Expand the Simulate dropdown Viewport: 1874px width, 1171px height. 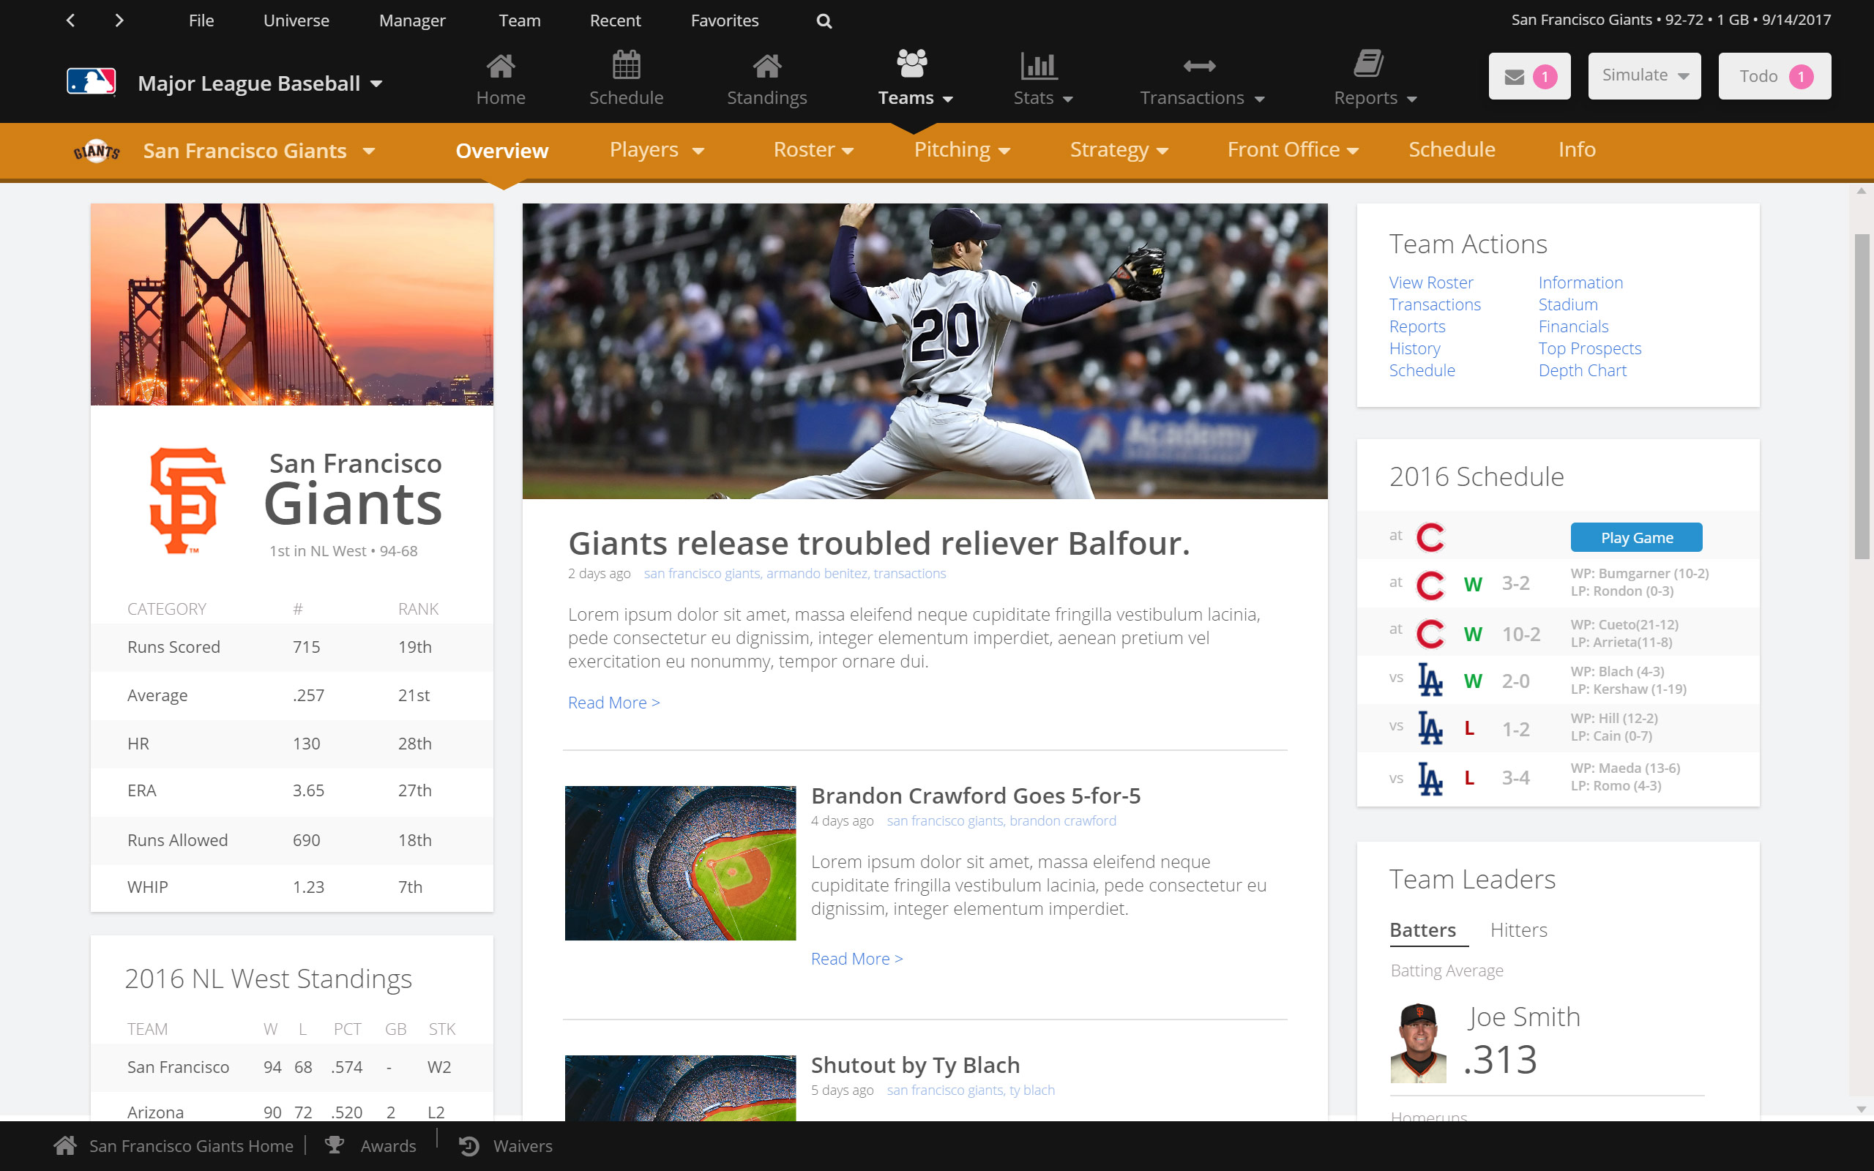coord(1644,76)
